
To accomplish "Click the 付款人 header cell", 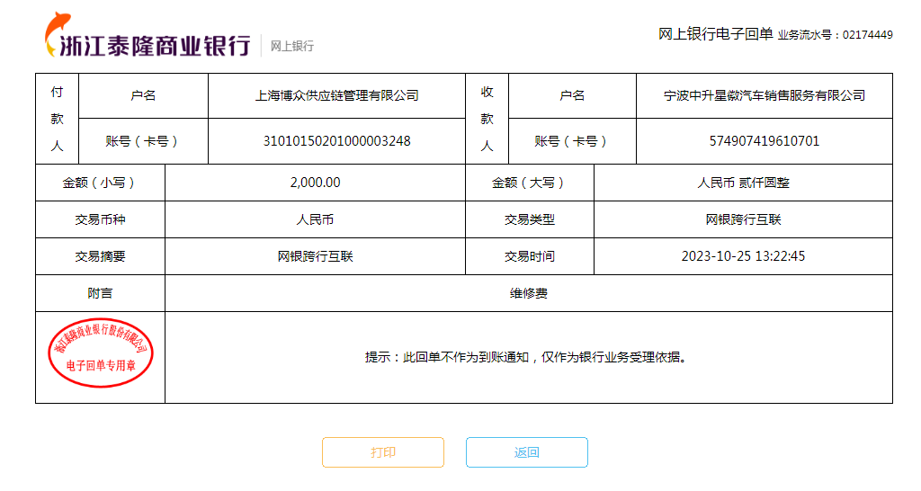I will click(x=57, y=119).
